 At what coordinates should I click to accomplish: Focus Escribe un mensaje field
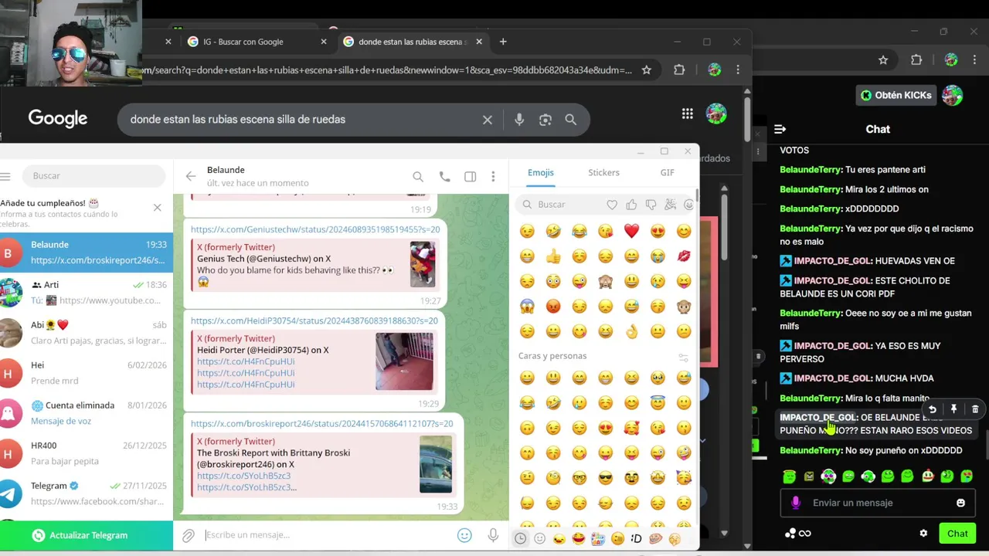tap(326, 535)
